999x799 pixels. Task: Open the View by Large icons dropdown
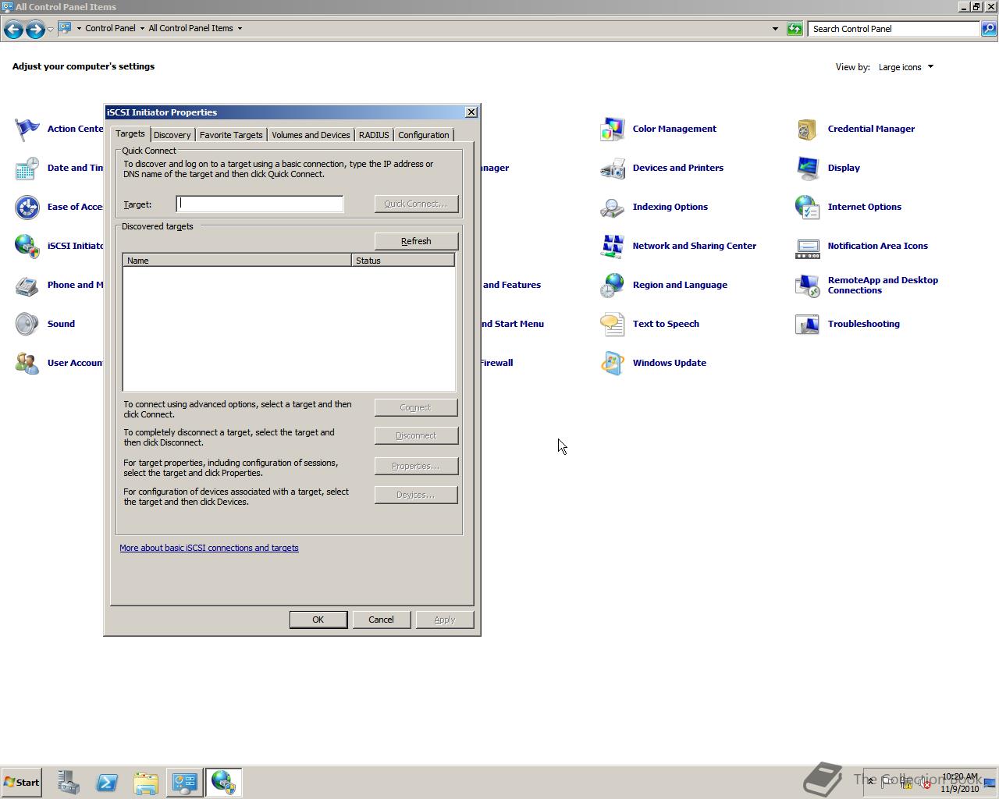[905, 67]
